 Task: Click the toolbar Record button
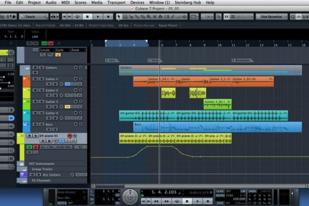[x=108, y=17]
